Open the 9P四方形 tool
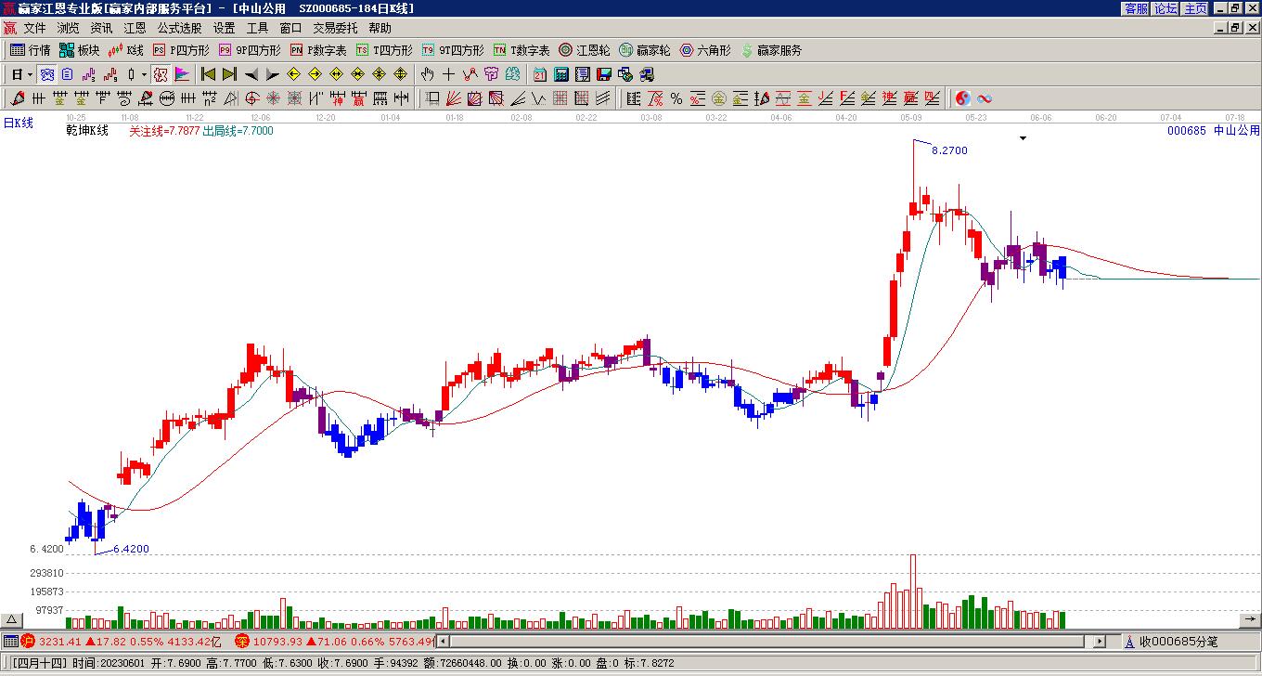 [250, 50]
